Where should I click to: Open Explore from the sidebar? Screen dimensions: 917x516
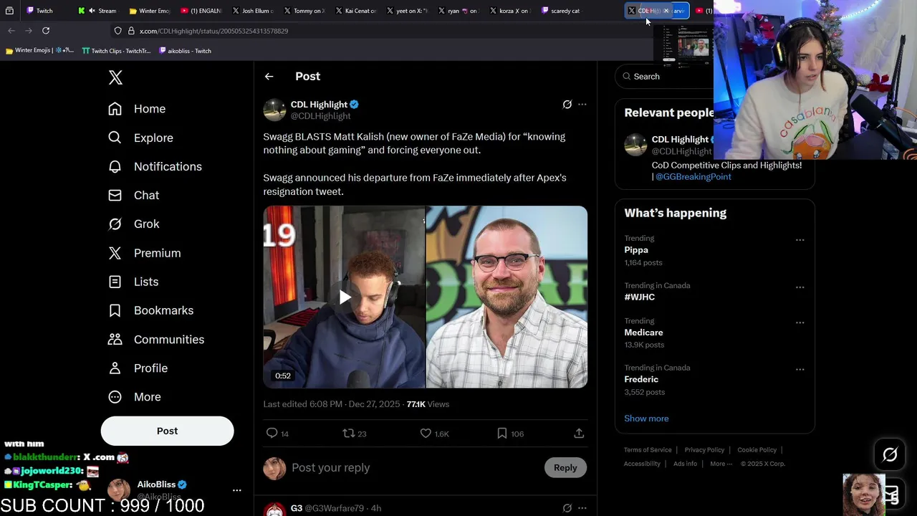(x=140, y=138)
